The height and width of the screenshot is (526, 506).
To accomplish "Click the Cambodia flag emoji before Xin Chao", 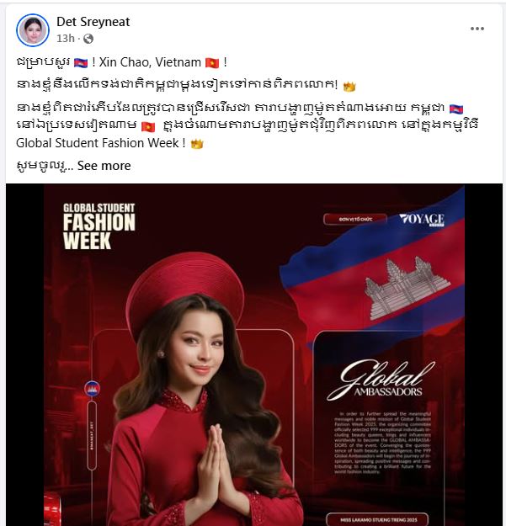I will (81, 63).
